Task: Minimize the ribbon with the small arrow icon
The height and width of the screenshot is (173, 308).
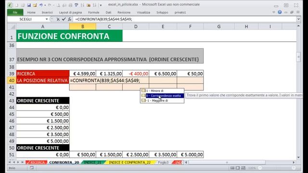Action: 274,12
